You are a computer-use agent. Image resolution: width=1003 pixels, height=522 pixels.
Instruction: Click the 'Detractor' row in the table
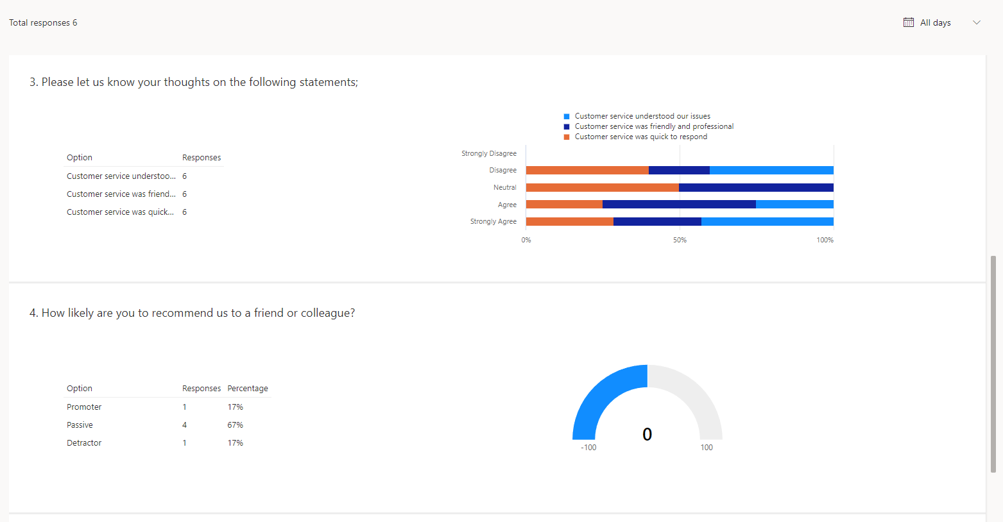(168, 442)
